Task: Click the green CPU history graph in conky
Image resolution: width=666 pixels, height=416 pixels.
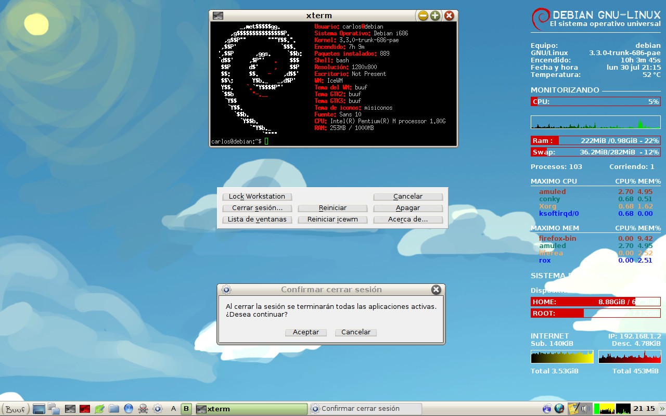Action: tap(596, 122)
